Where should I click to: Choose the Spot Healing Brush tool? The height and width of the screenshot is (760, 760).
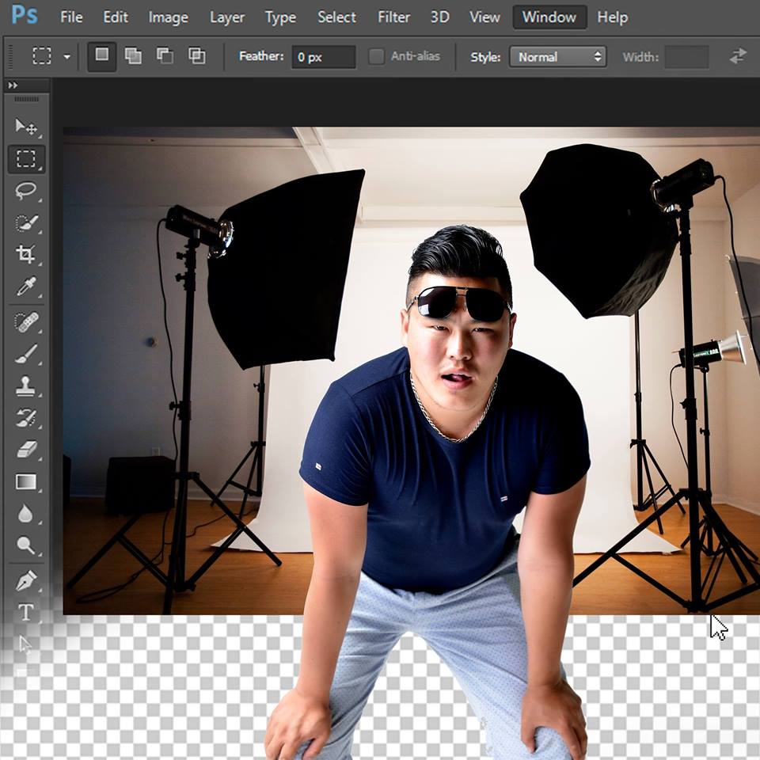(26, 322)
